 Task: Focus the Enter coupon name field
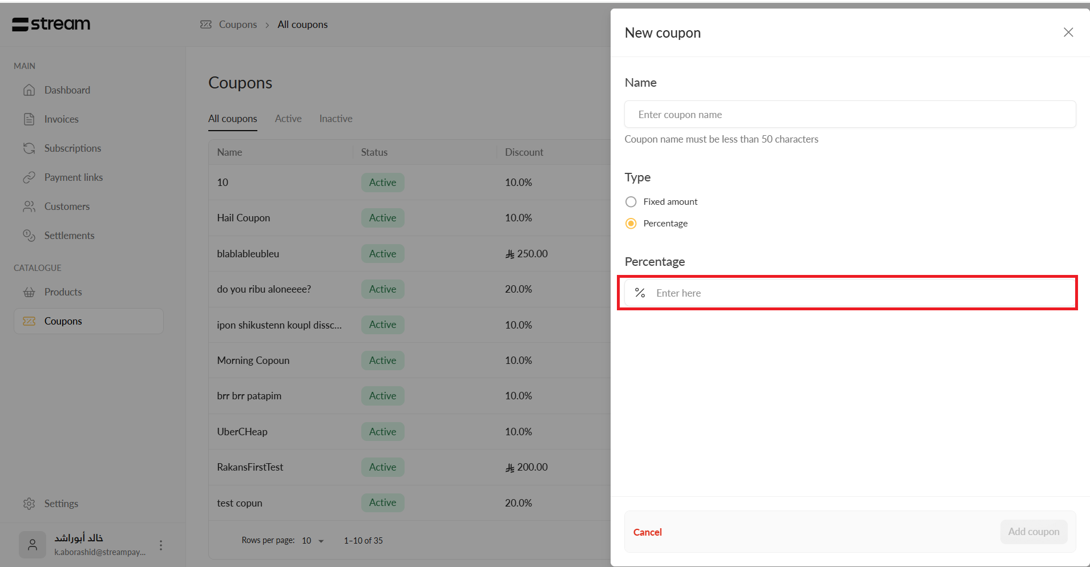pyautogui.click(x=850, y=115)
